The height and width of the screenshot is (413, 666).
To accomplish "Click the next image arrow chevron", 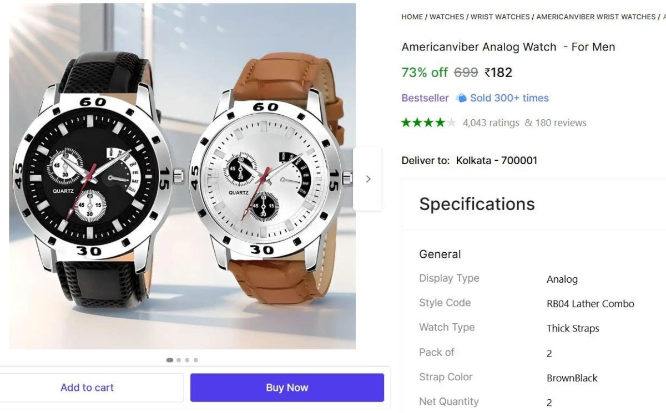I will (368, 179).
